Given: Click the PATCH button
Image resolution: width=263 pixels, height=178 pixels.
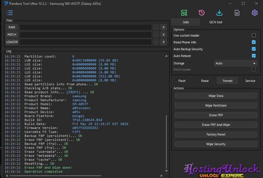Looking at the screenshot, I should 12,35.
